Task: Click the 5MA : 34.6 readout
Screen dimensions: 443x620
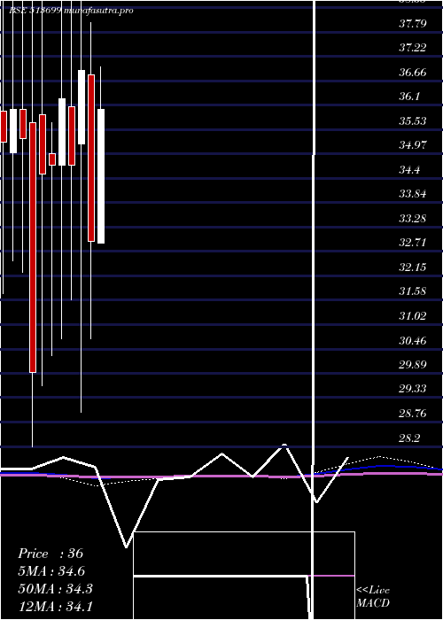Action: [51, 571]
